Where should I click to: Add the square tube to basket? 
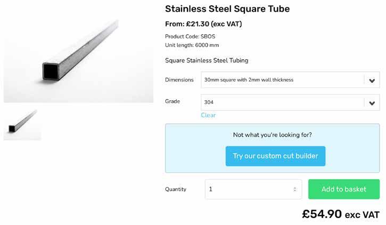(343, 189)
